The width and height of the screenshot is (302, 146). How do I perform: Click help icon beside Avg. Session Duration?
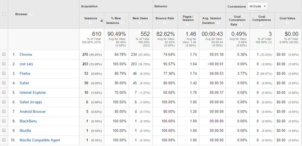218,23
